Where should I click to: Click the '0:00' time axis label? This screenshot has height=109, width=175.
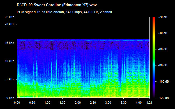tap(17, 103)
